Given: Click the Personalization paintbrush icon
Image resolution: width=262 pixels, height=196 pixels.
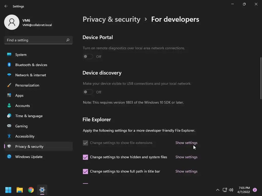Looking at the screenshot, I should (x=9, y=85).
